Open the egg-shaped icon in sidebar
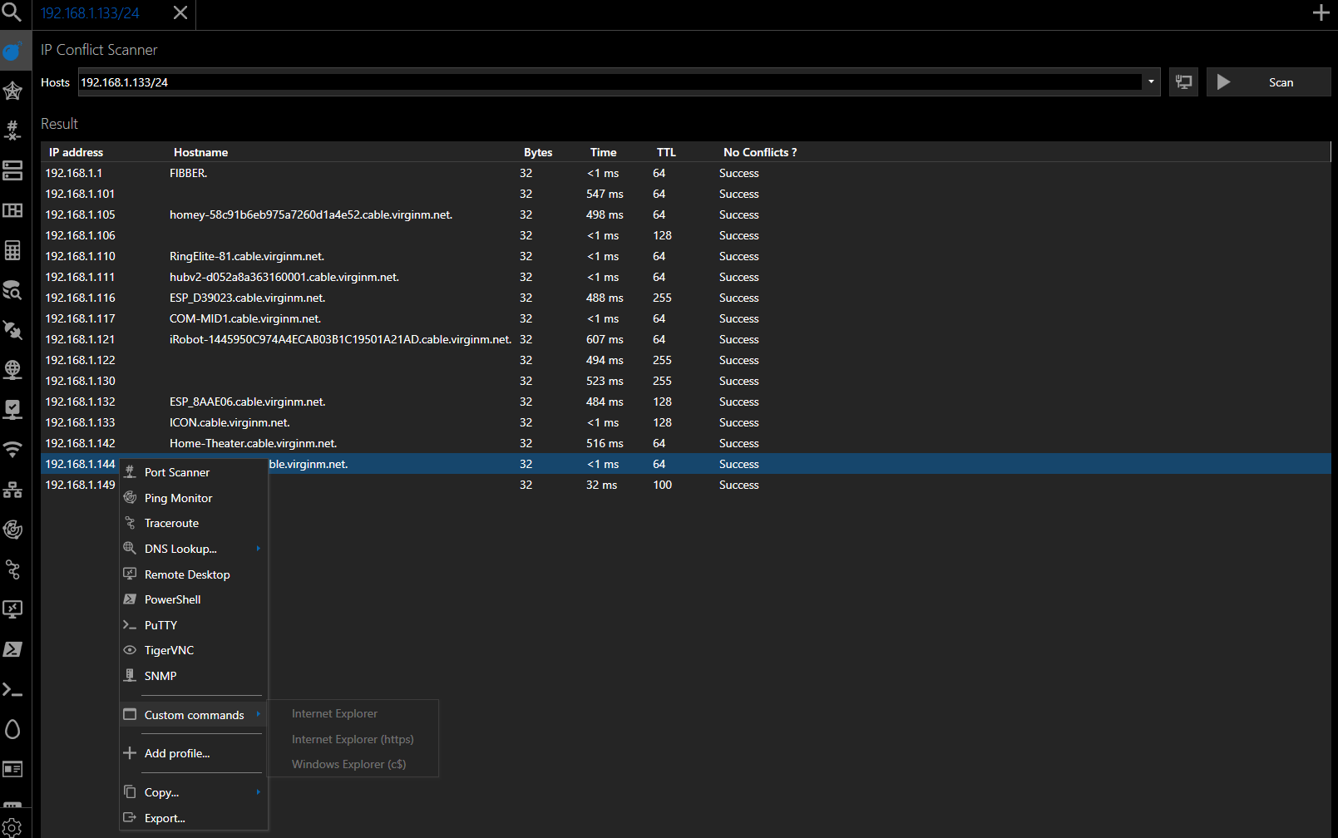 tap(12, 729)
